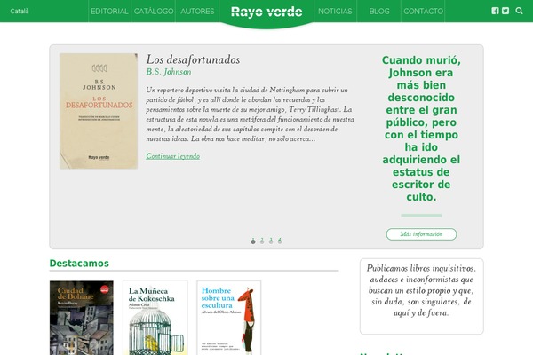Click the 'Publicamos libros inquisitivos' text box
This screenshot has width=533, height=355.
(x=421, y=296)
